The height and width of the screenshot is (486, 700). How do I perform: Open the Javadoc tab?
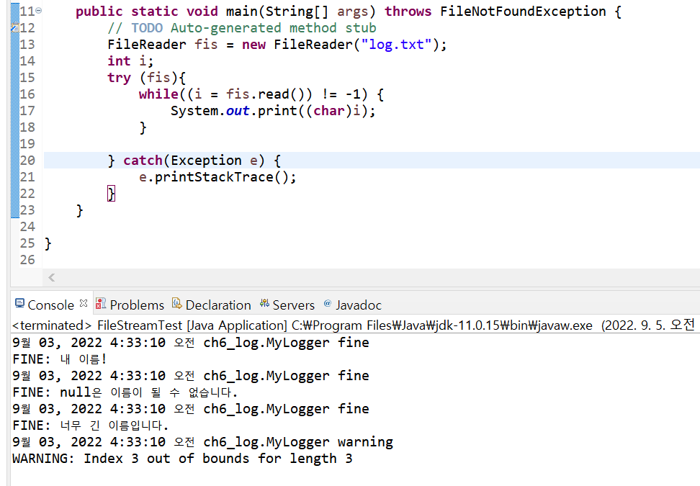pos(359,305)
